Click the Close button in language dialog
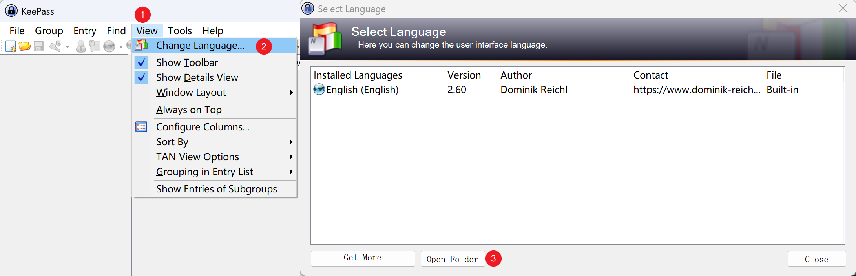856x276 pixels. click(x=817, y=259)
